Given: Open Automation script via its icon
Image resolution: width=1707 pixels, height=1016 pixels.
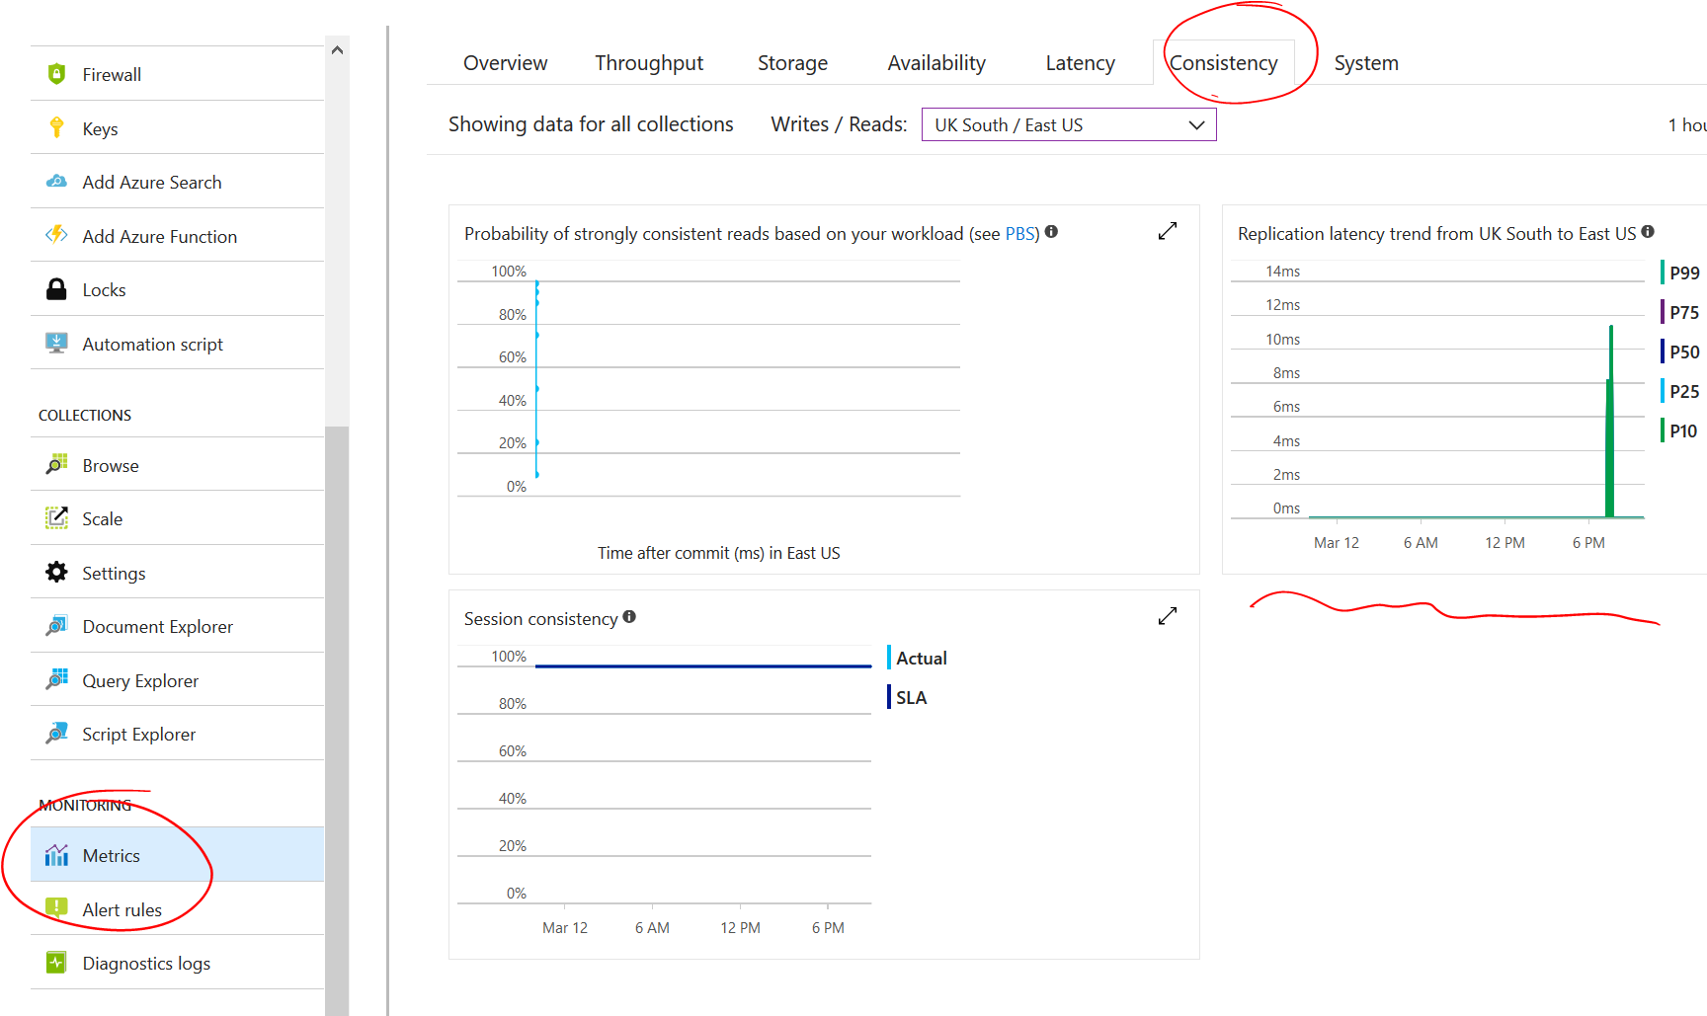Looking at the screenshot, I should pos(56,343).
